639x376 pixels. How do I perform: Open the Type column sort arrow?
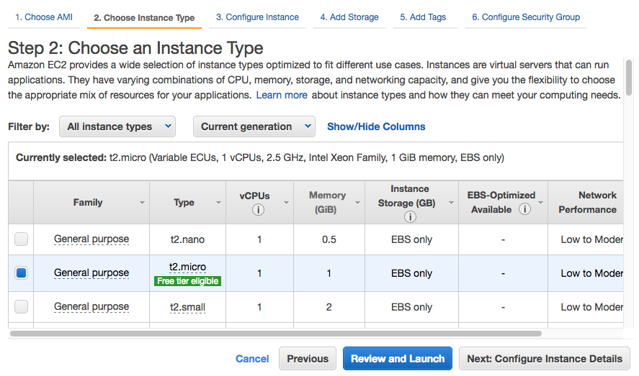click(x=218, y=203)
